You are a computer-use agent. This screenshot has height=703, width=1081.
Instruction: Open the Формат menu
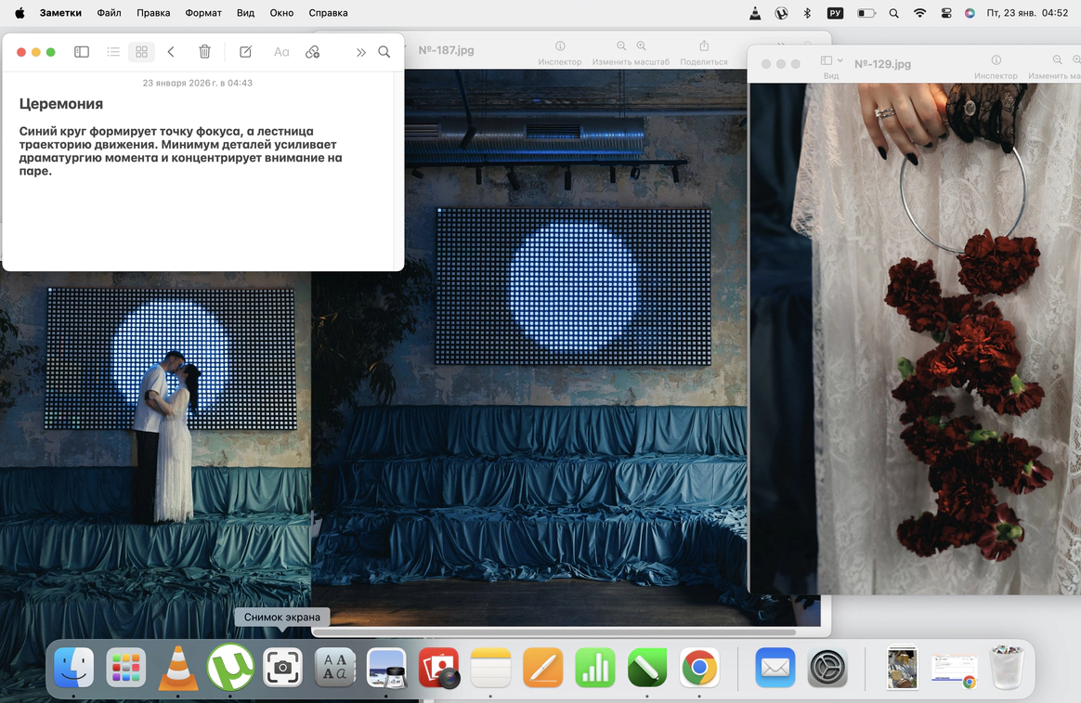point(203,13)
